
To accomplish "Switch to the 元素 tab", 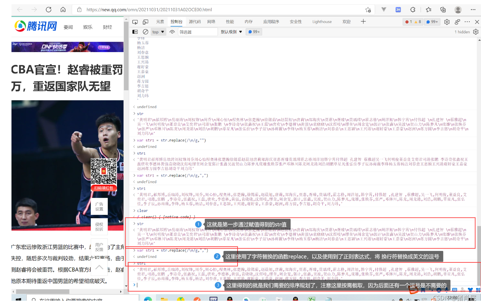I will coord(160,22).
